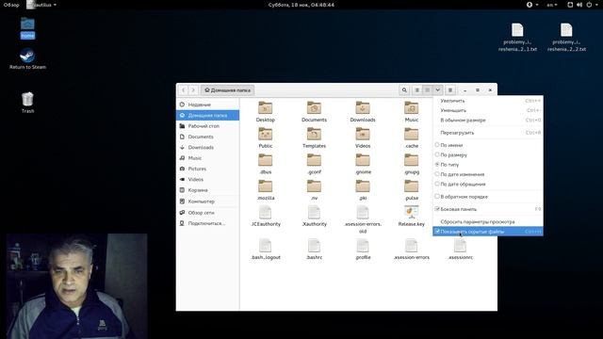Choose Уменьшить in the view menu

click(488, 110)
